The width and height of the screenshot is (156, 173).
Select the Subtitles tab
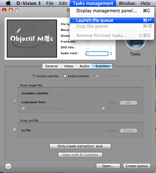pyautogui.click(x=103, y=66)
